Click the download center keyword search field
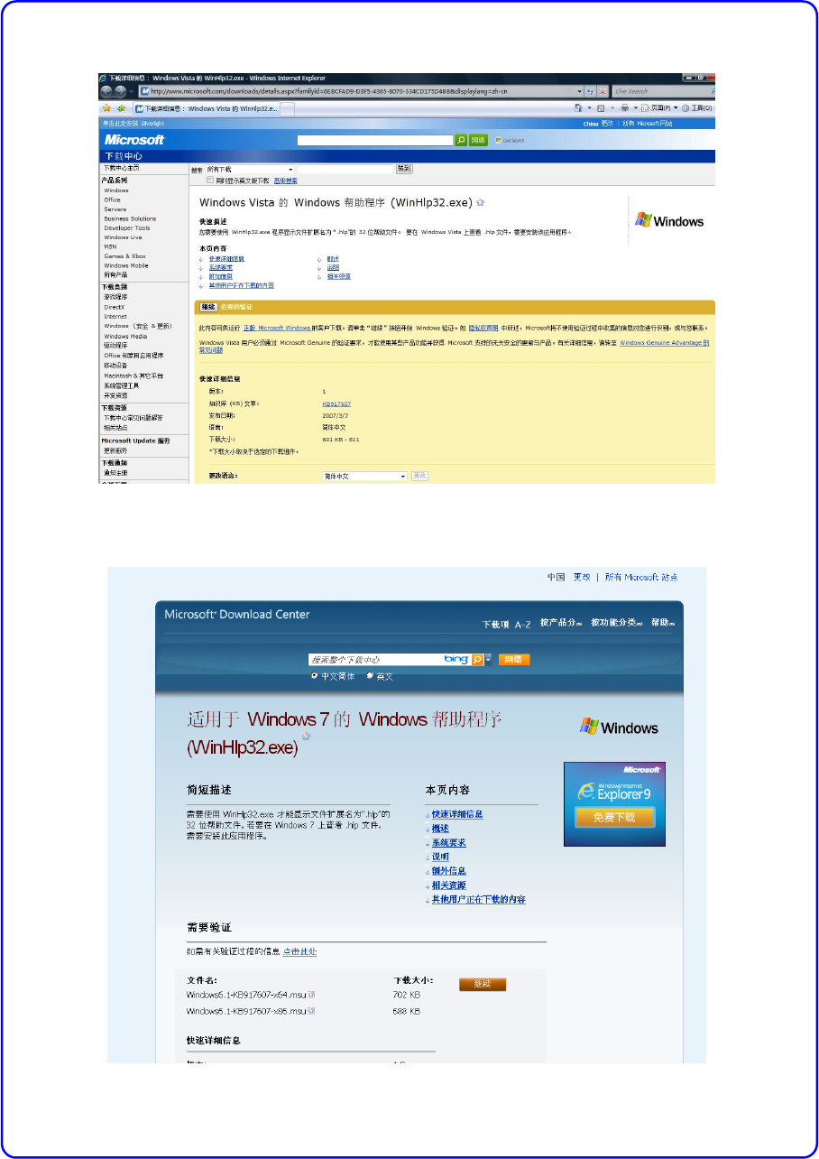Viewport: 819px width, 1159px height. [x=345, y=169]
